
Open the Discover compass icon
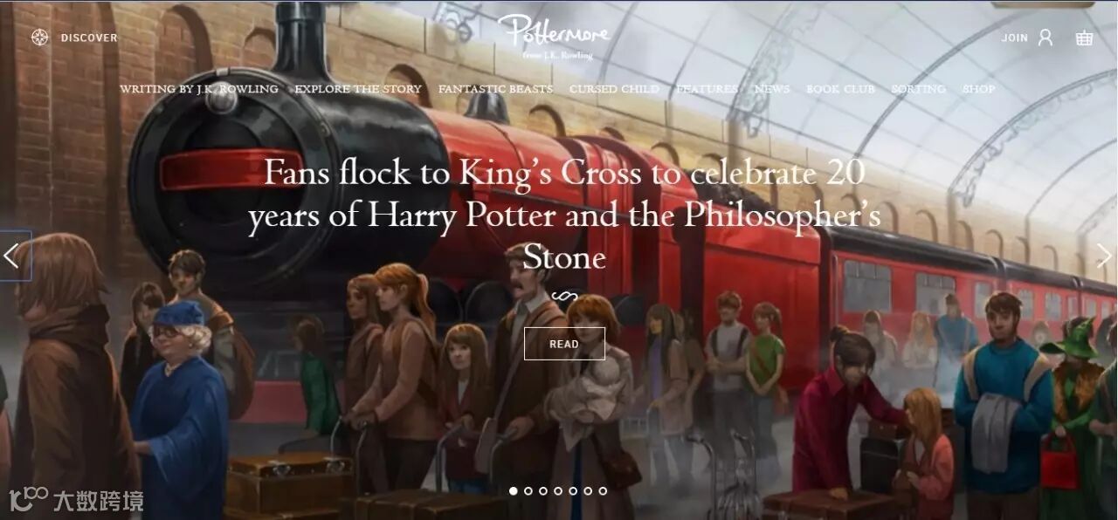click(39, 38)
